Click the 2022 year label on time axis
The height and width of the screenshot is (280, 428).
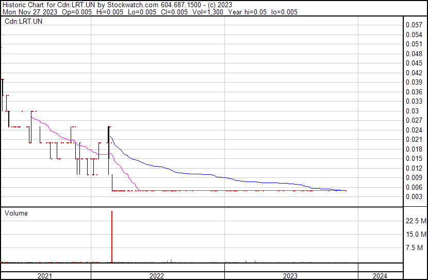157,276
